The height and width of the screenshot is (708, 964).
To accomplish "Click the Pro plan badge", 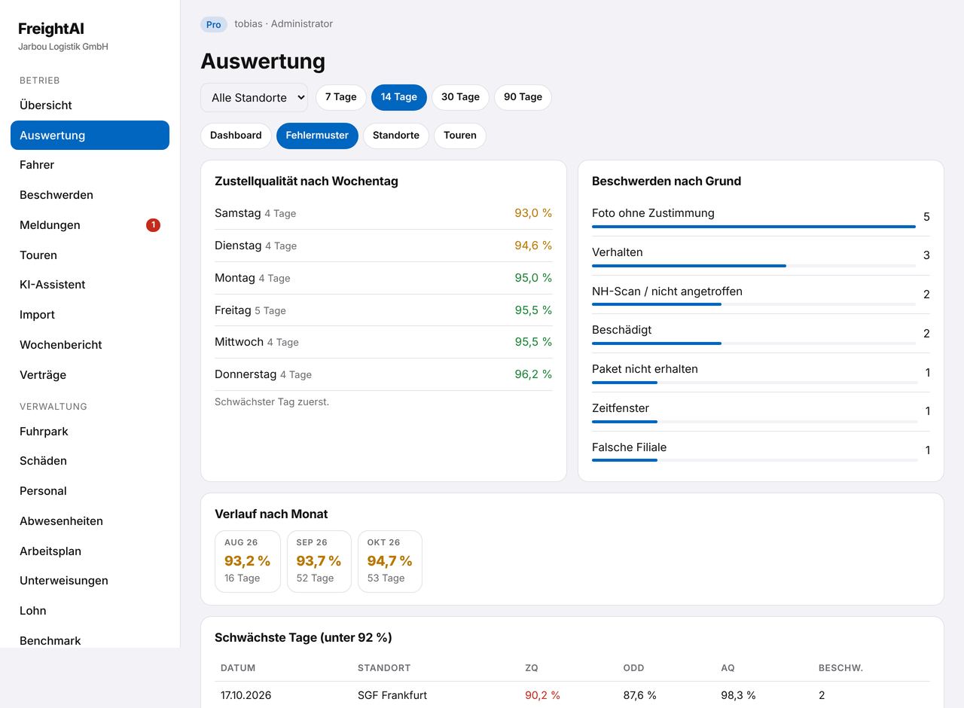I will (214, 24).
